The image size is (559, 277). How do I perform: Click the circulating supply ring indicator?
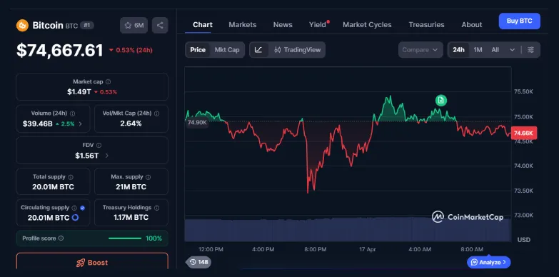coord(75,218)
